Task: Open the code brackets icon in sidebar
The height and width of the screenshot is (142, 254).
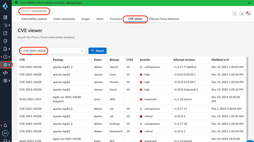Action: click(5, 72)
